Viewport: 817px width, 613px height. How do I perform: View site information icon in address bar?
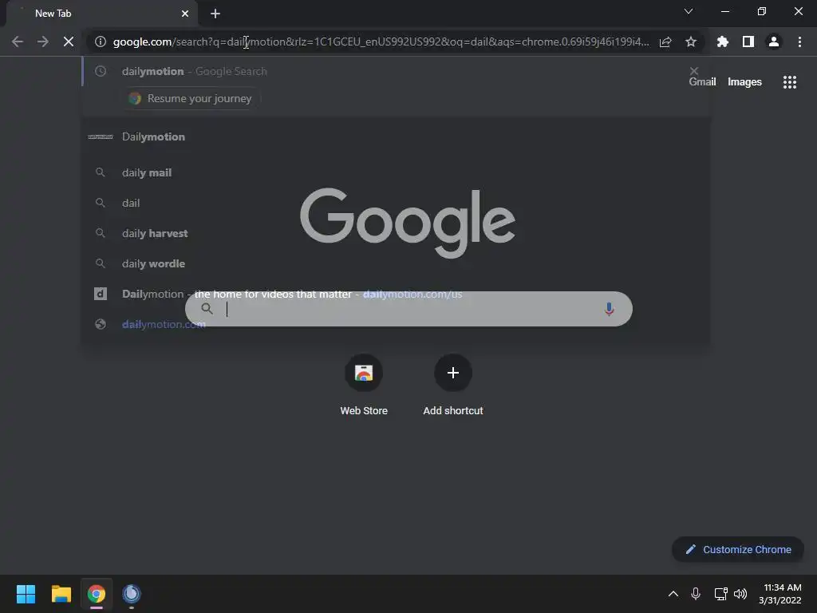click(101, 42)
